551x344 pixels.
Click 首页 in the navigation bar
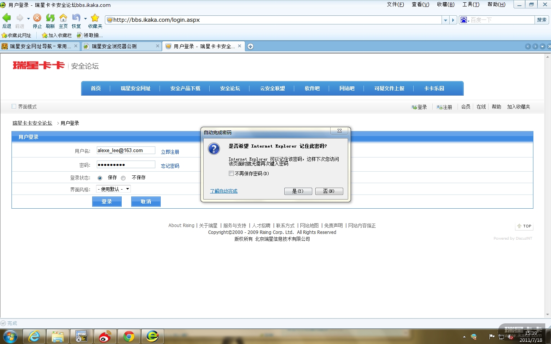(96, 88)
